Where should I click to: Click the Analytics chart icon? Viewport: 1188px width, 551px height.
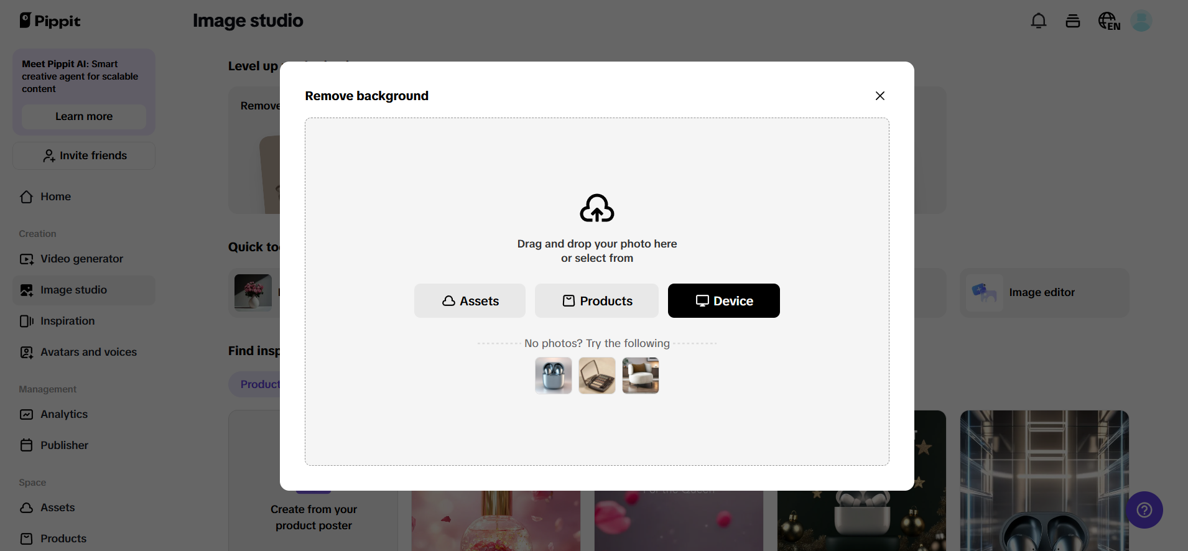(x=26, y=414)
